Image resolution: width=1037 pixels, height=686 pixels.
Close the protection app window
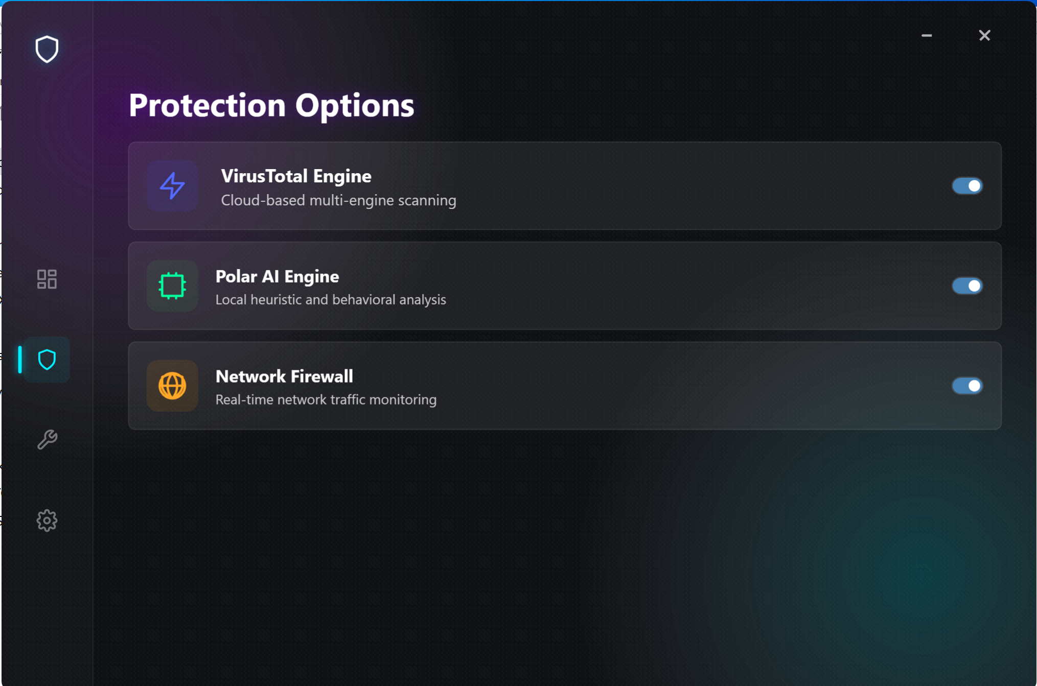click(x=984, y=36)
